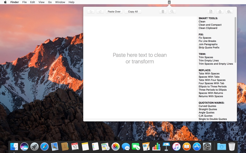Apply Fix Line Breaks
246x153 pixels.
[207, 41]
